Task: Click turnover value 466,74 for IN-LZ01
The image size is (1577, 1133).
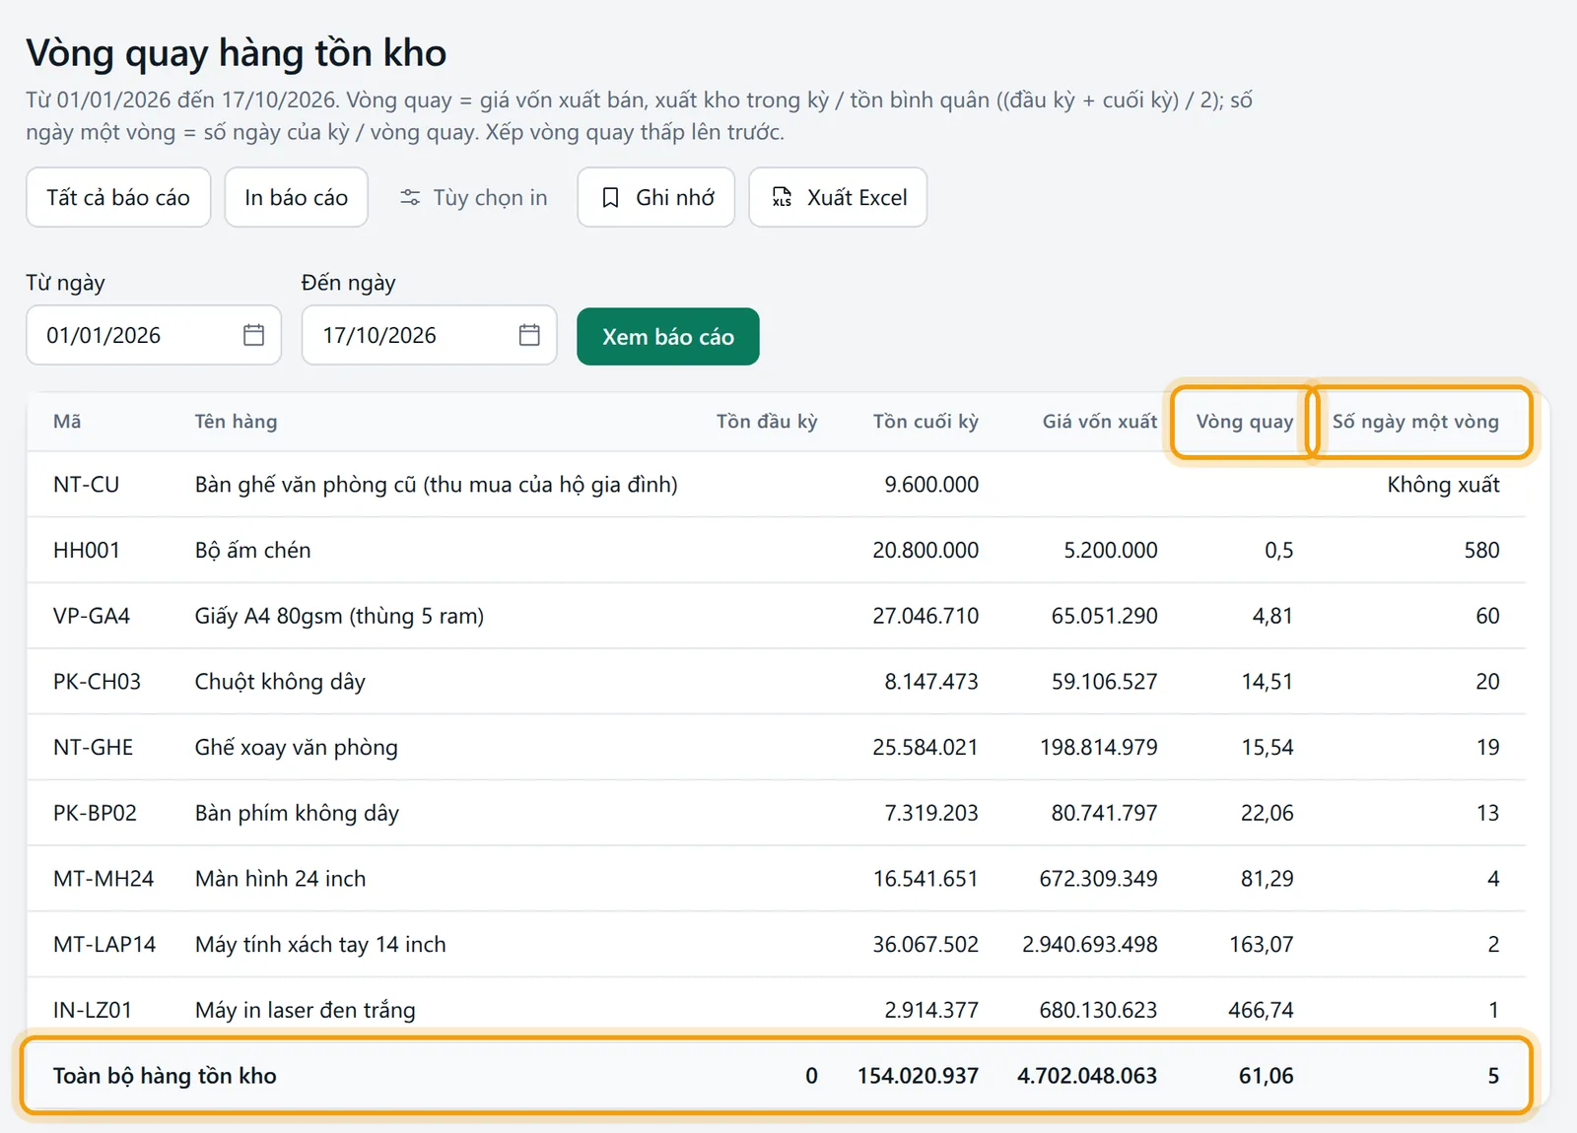Action: pos(1261,1011)
